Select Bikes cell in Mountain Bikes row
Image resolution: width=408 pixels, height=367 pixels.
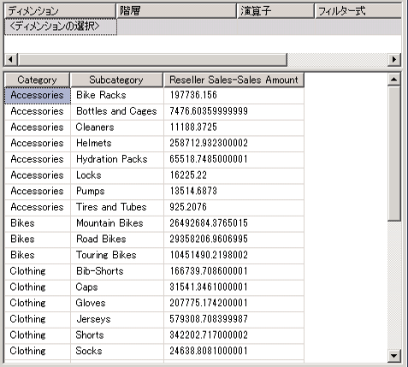point(38,223)
